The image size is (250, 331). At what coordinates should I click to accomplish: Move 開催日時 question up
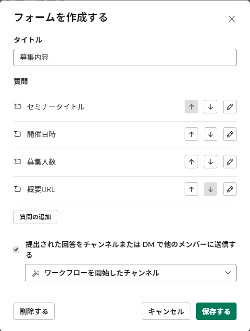pos(191,134)
